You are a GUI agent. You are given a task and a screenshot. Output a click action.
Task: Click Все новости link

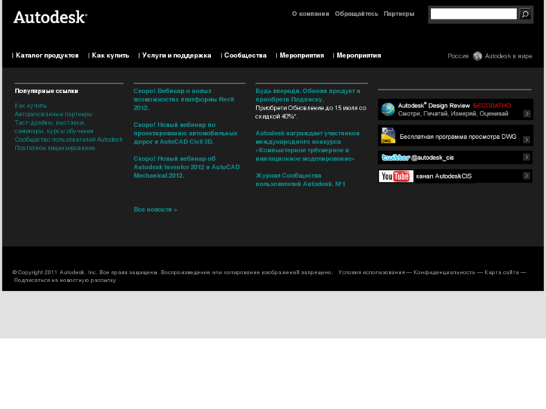155,209
